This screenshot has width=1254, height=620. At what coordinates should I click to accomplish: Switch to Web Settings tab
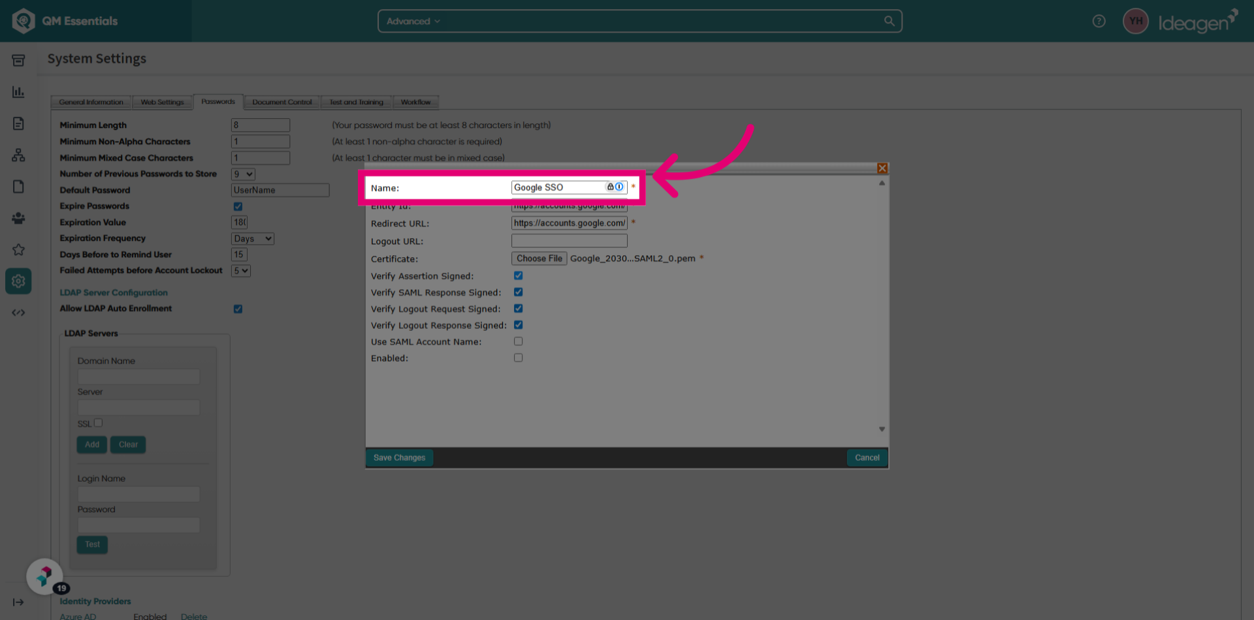(162, 102)
